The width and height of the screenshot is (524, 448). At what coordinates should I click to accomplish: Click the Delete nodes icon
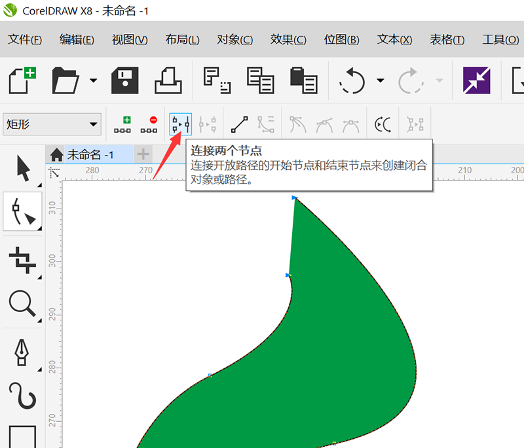coord(149,124)
